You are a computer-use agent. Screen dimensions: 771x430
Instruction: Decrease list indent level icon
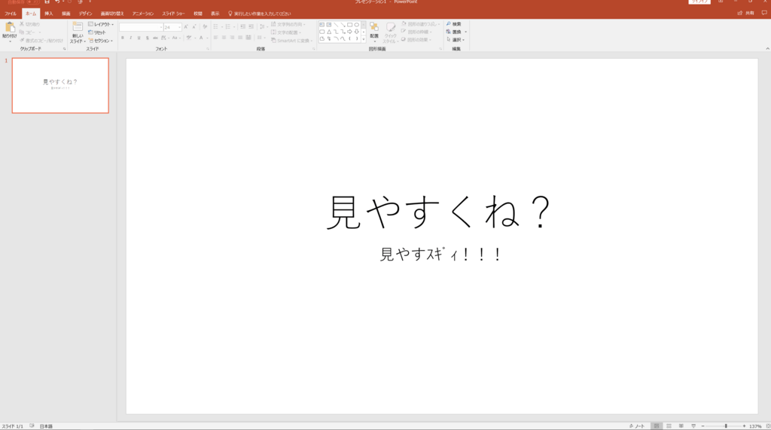[x=243, y=26]
